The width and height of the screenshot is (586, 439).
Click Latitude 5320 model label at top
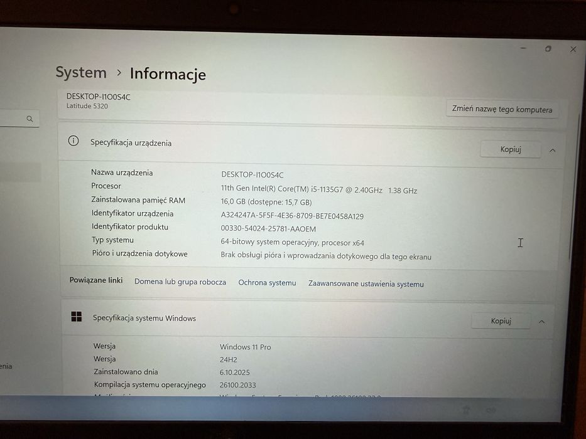pos(87,106)
